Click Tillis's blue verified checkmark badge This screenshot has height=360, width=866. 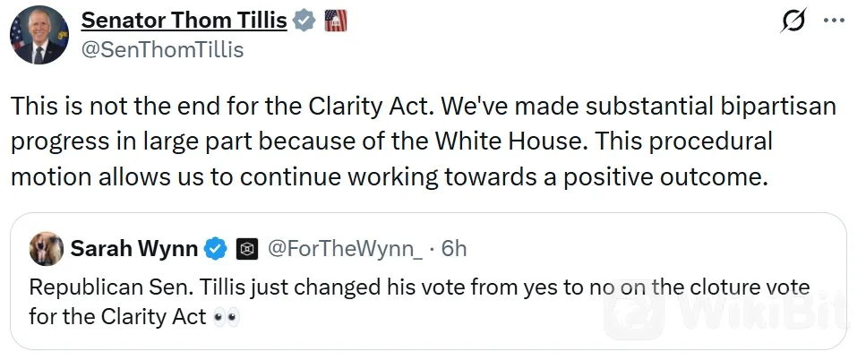click(x=304, y=21)
